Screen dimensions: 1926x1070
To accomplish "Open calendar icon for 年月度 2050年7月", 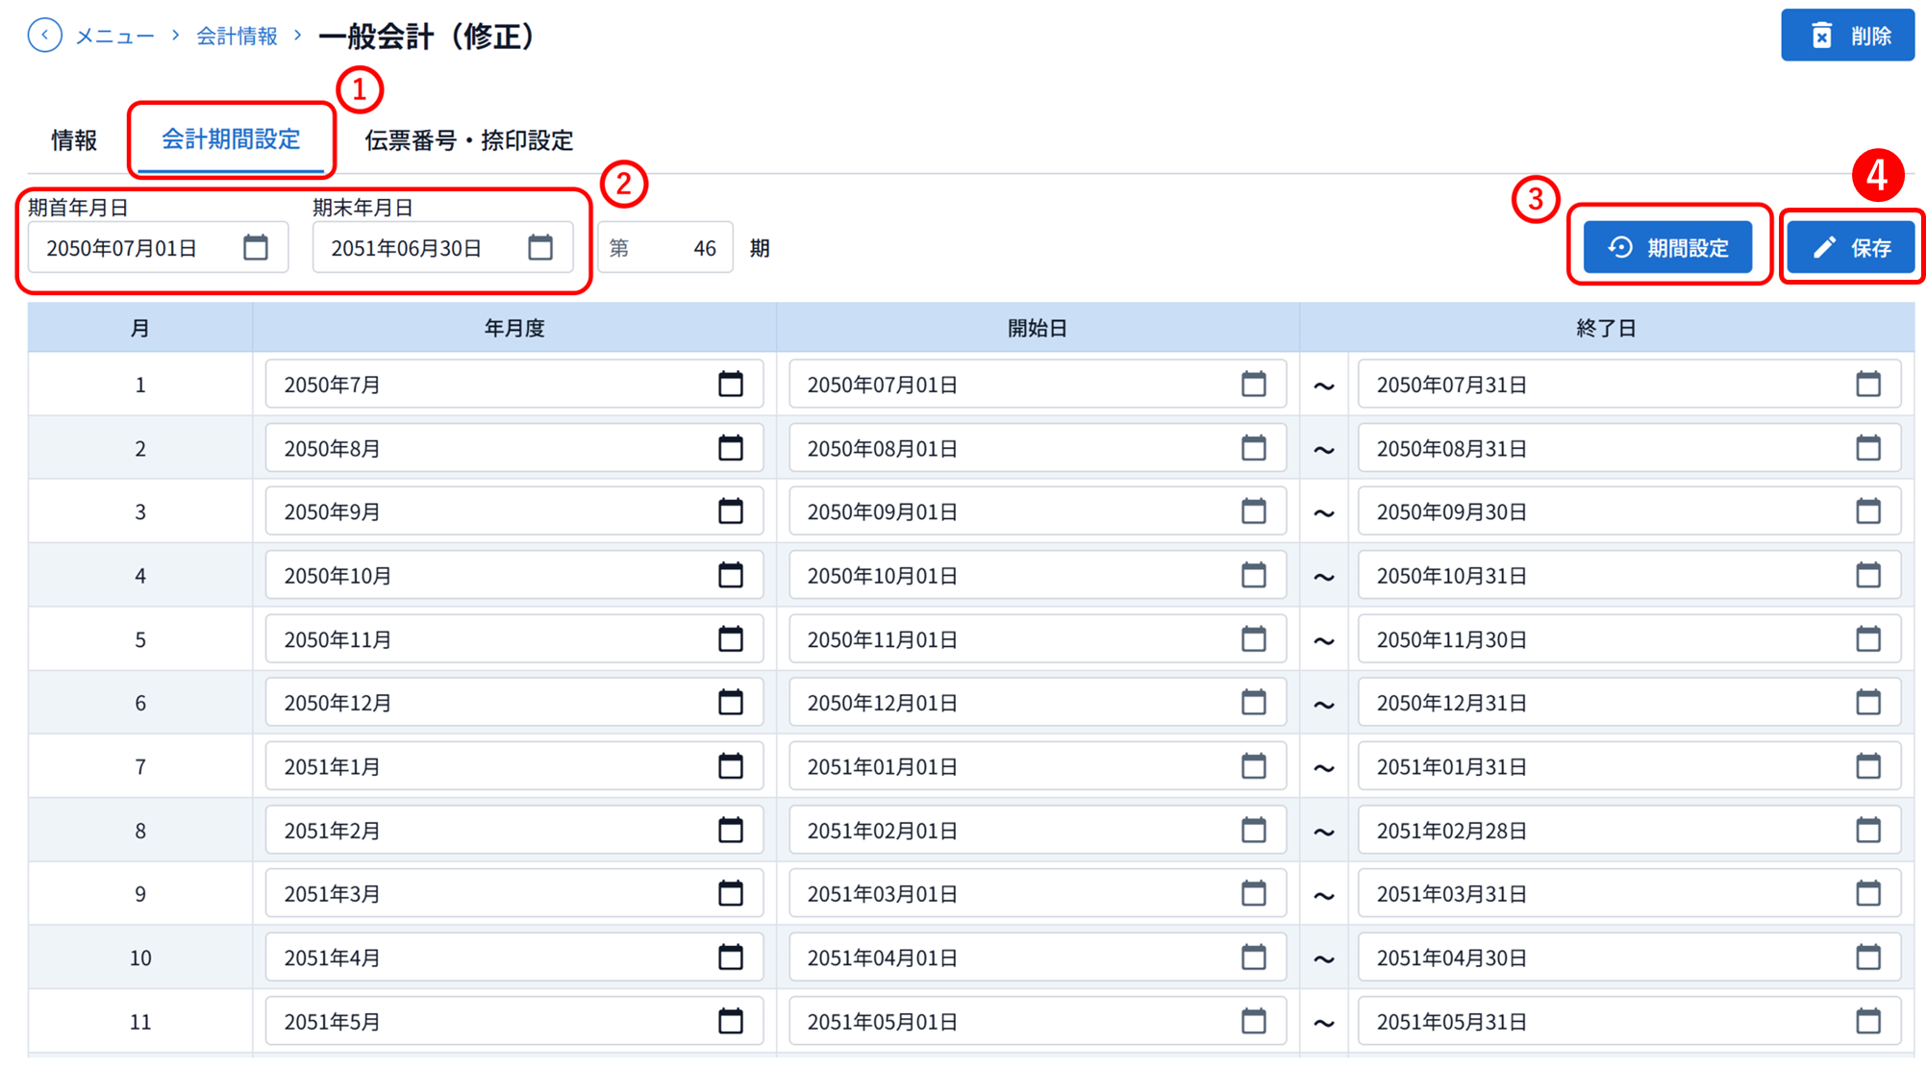I will click(731, 384).
